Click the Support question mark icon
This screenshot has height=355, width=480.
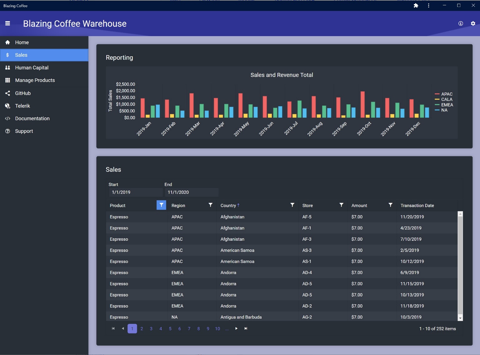point(8,131)
